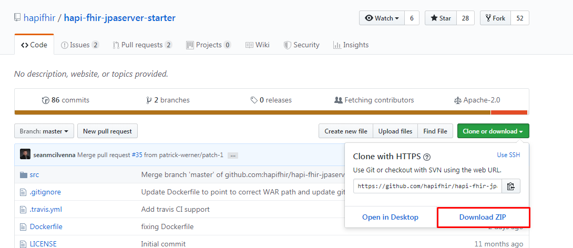Screen dimensions: 573x248
Task: Click the Use SSH link
Action: point(508,155)
